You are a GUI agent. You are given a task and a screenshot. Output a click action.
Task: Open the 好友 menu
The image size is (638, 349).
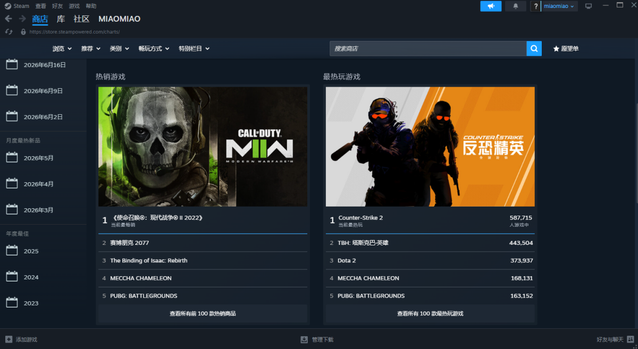pyautogui.click(x=57, y=6)
